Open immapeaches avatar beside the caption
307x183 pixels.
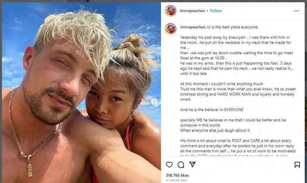tap(170, 29)
